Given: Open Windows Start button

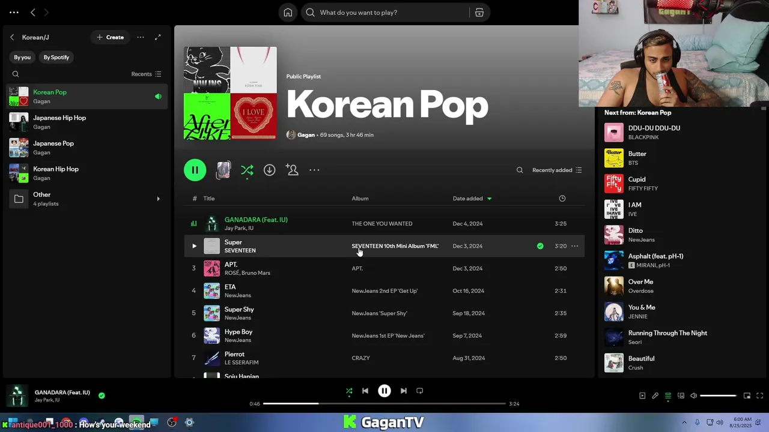Looking at the screenshot, I should [x=12, y=423].
